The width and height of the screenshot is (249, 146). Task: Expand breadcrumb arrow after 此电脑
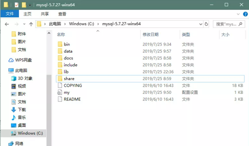coord(65,24)
